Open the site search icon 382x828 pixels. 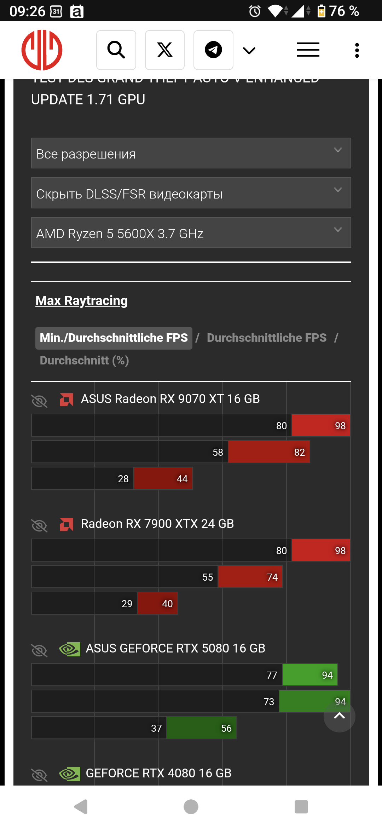pos(116,50)
